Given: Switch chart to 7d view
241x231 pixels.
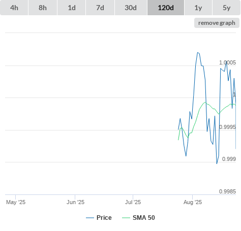Looking at the screenshot, I should tap(100, 8).
